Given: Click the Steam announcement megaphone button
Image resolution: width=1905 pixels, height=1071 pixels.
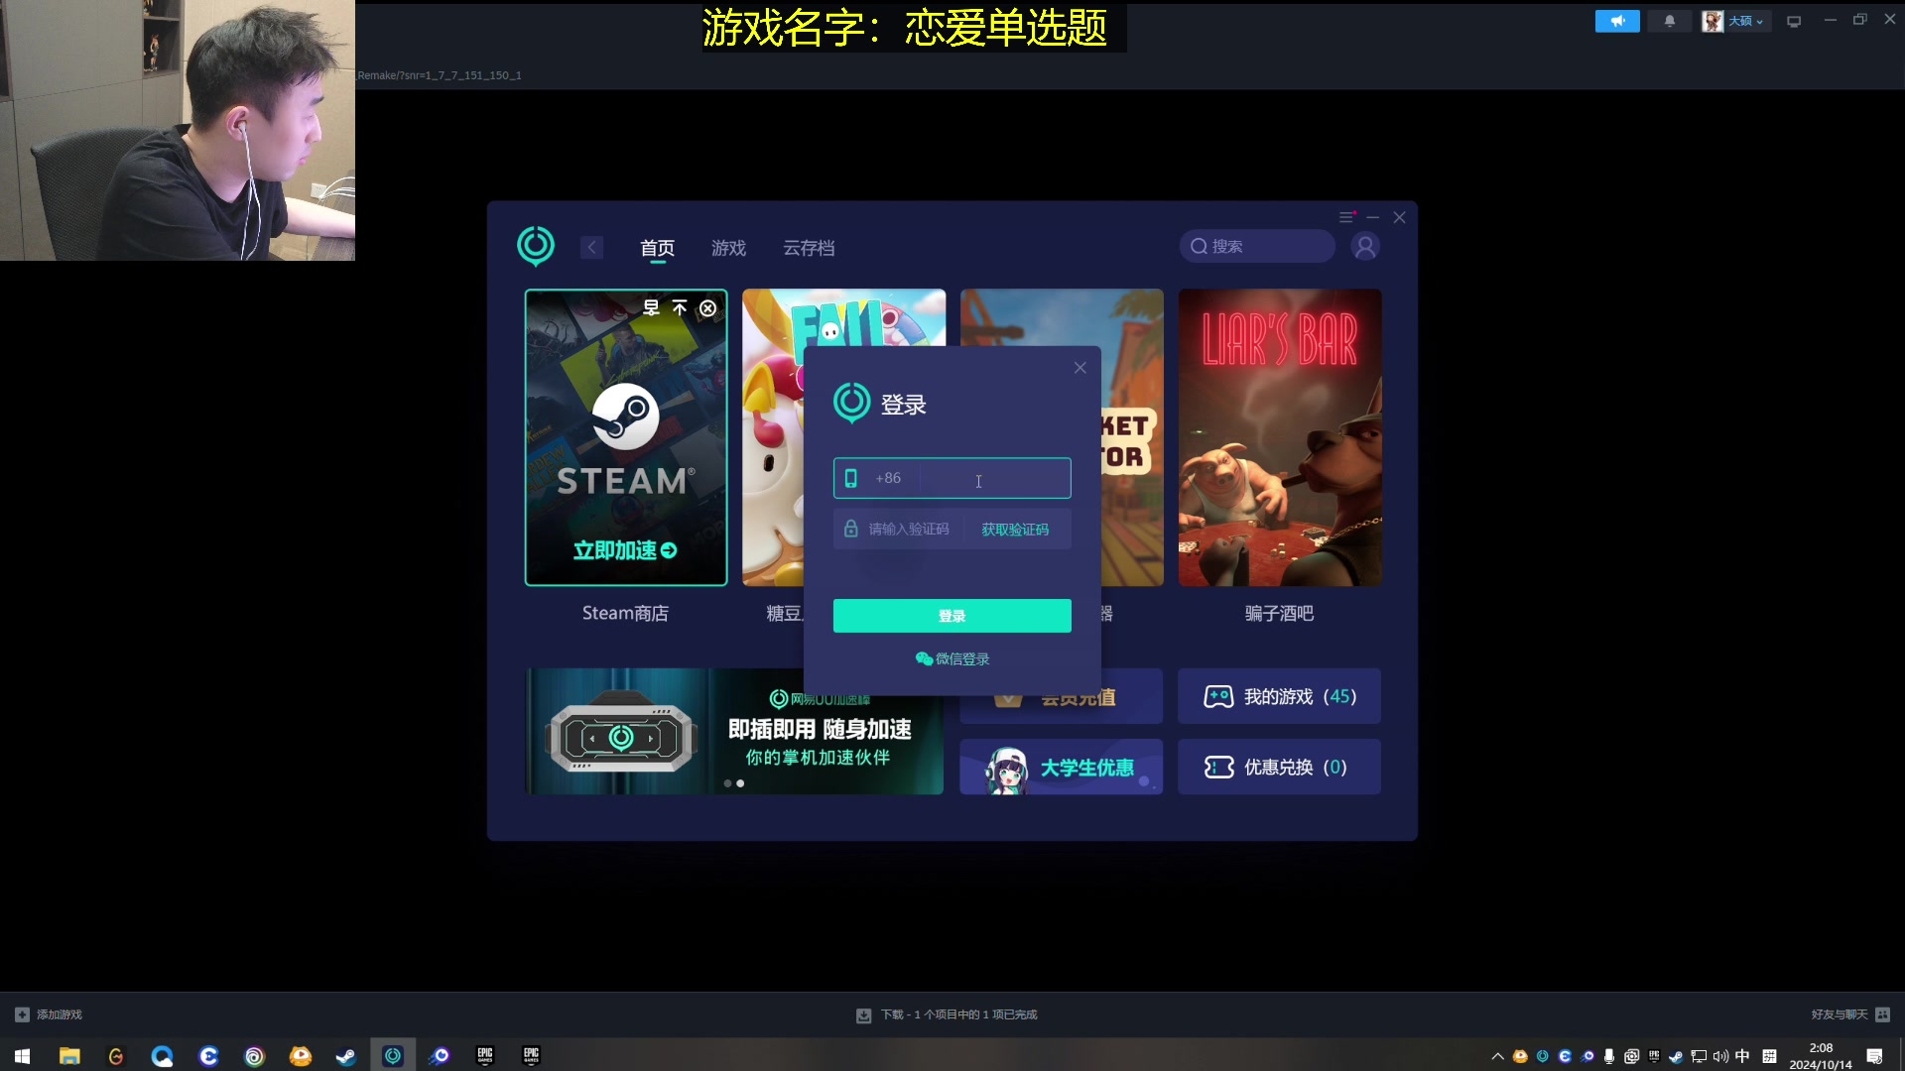Looking at the screenshot, I should (1617, 21).
